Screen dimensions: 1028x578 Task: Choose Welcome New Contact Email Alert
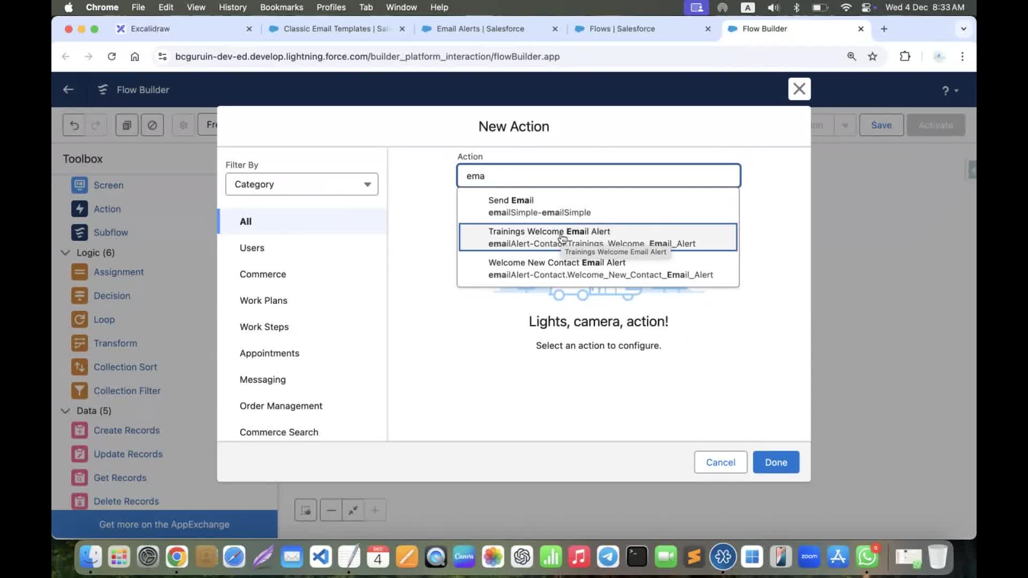[598, 269]
